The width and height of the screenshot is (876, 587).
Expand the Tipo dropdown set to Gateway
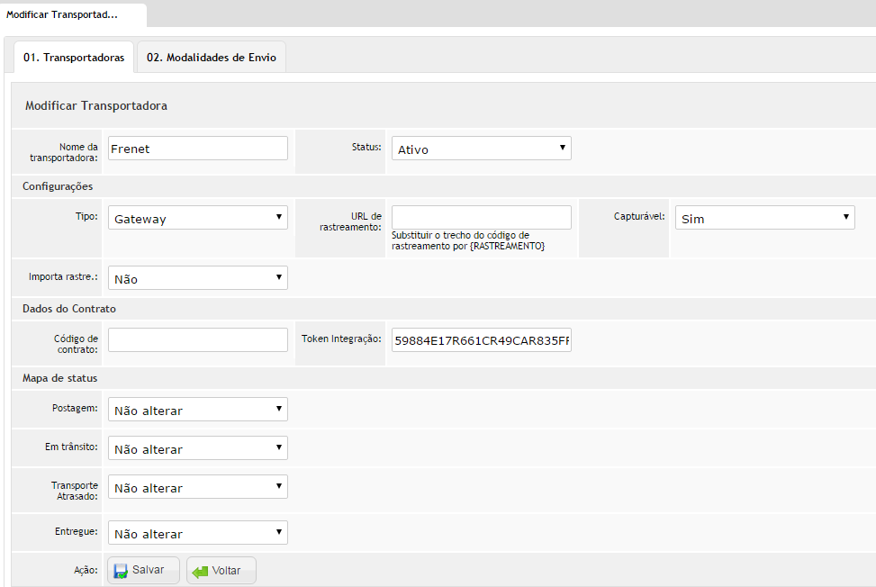[x=197, y=218]
